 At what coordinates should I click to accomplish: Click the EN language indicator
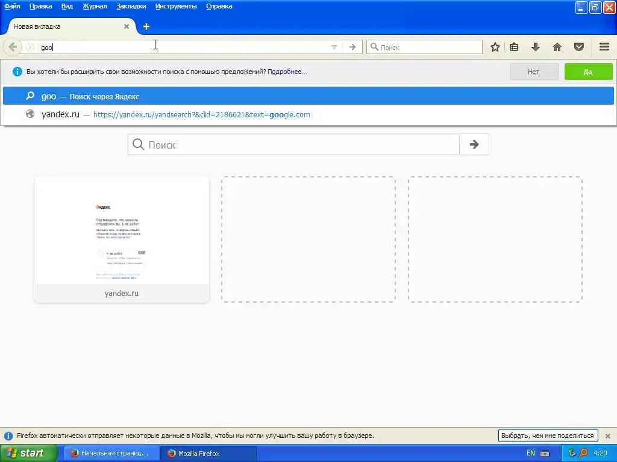point(530,453)
